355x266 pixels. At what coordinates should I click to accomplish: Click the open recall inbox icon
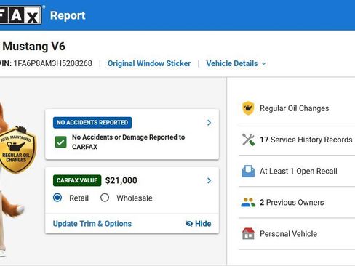pyautogui.click(x=248, y=171)
